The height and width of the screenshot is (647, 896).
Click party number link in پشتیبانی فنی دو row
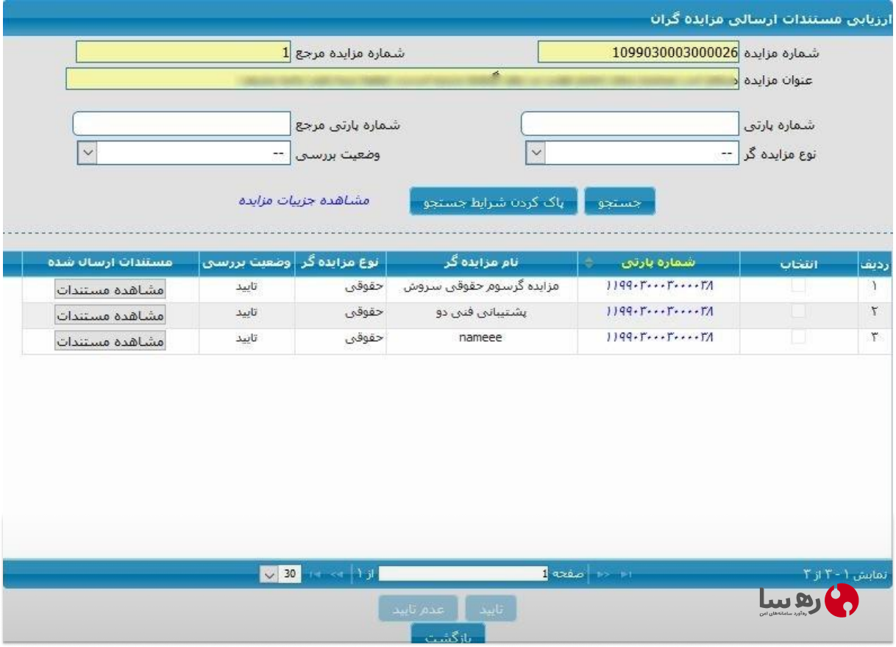click(660, 311)
